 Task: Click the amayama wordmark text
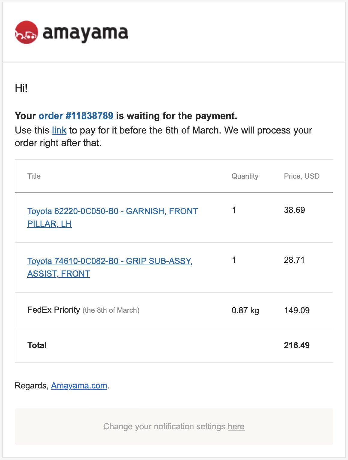click(x=85, y=33)
